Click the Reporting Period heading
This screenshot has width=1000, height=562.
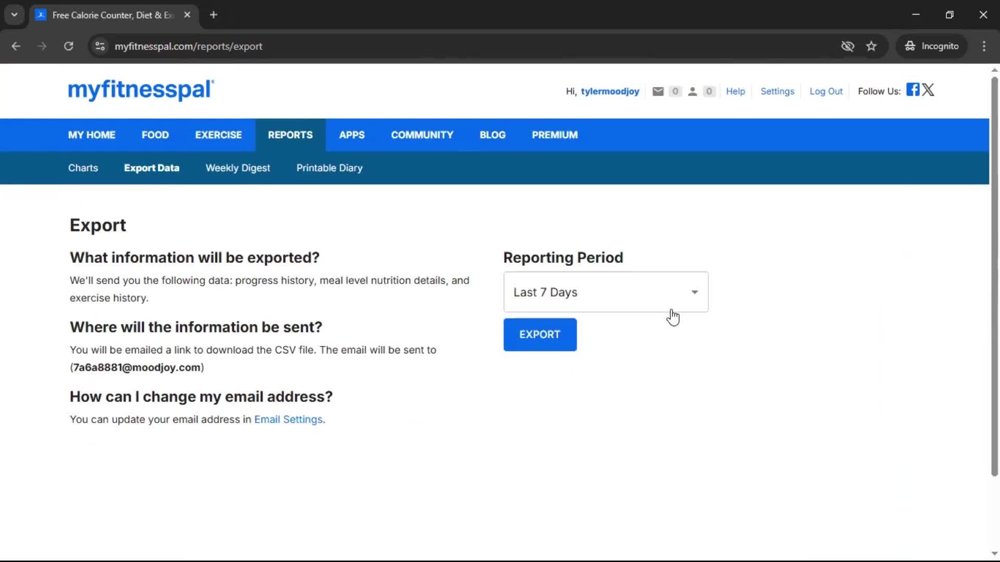[563, 258]
